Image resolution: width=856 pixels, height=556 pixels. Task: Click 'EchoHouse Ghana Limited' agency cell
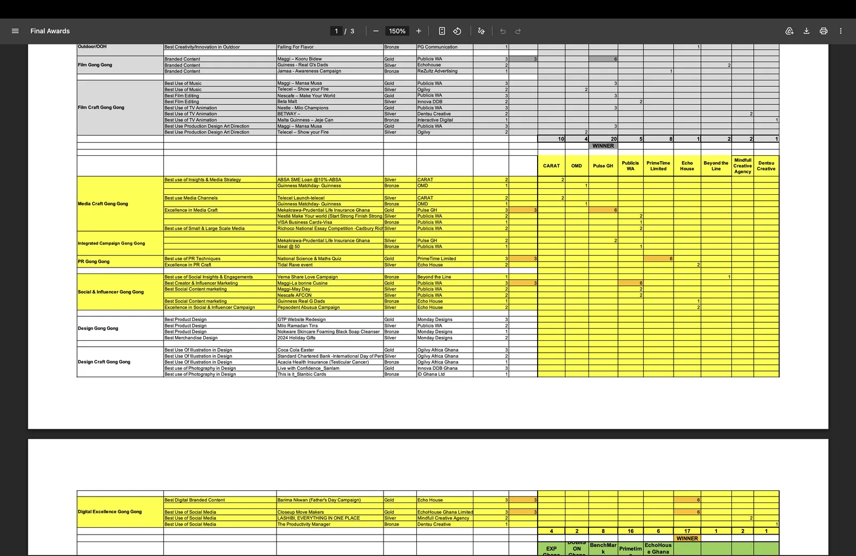[x=445, y=512]
